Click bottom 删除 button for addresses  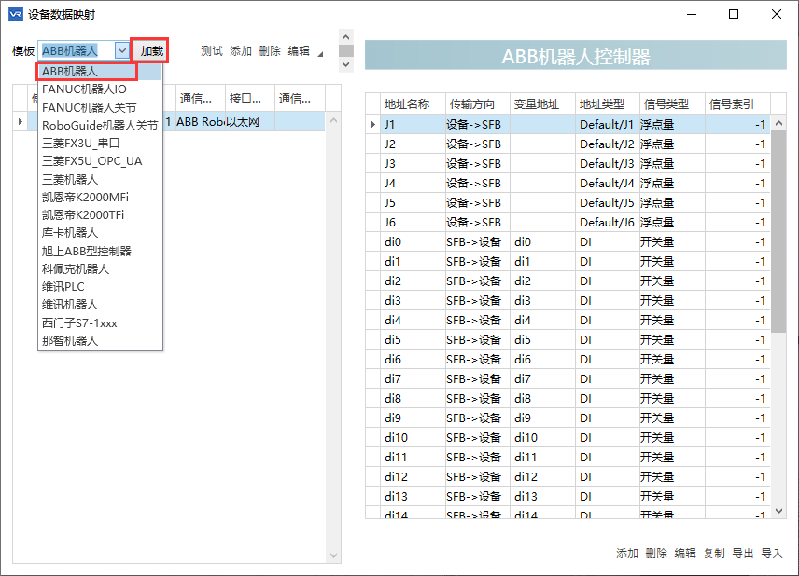pyautogui.click(x=656, y=553)
